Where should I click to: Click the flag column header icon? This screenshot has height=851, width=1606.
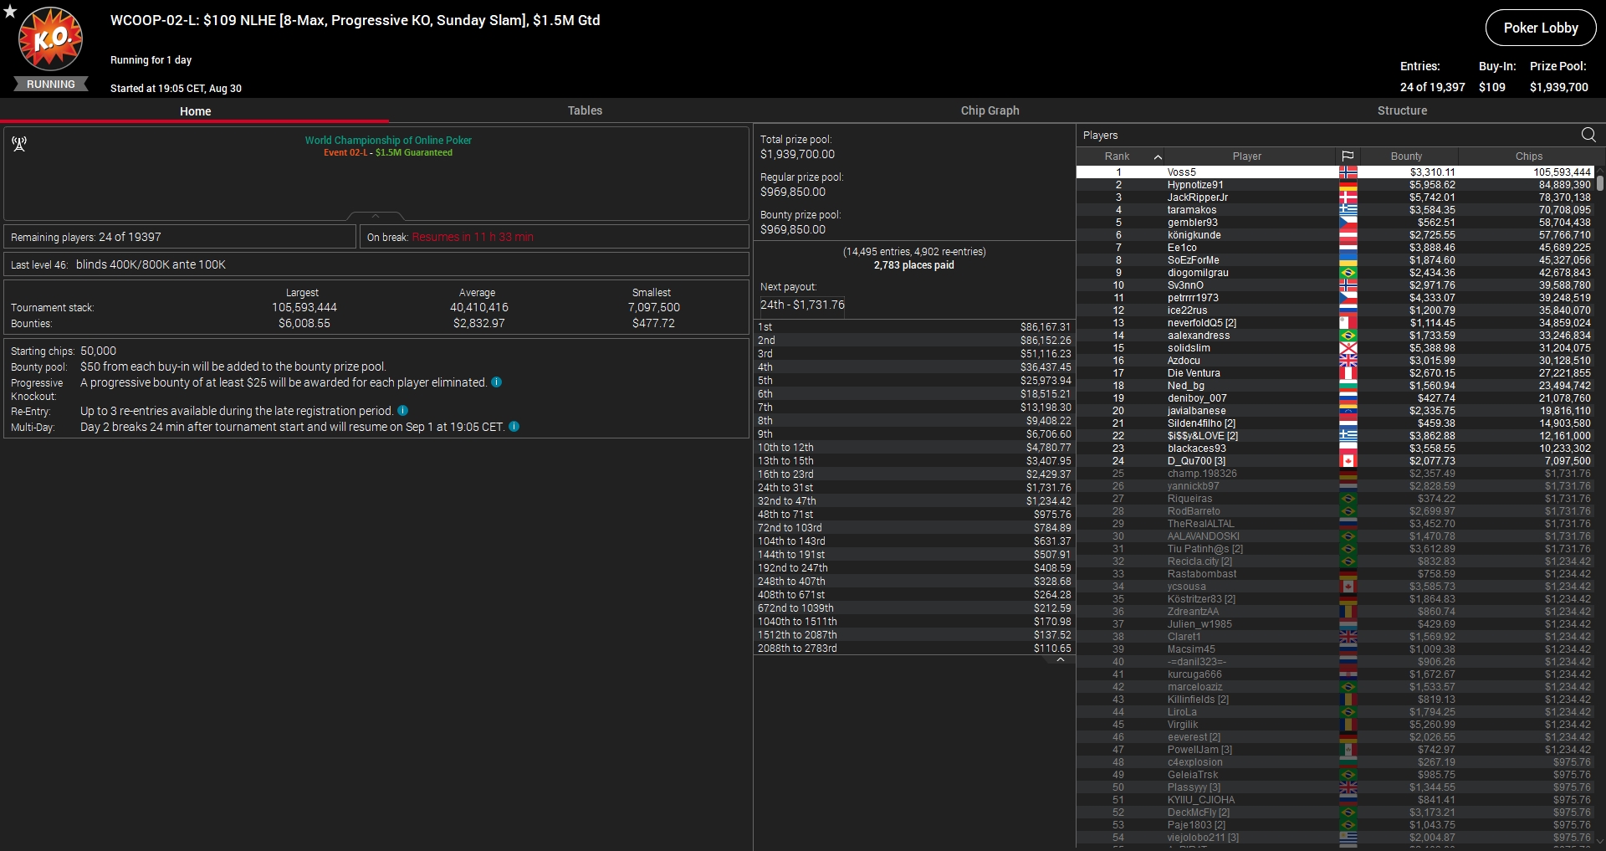coord(1348,156)
